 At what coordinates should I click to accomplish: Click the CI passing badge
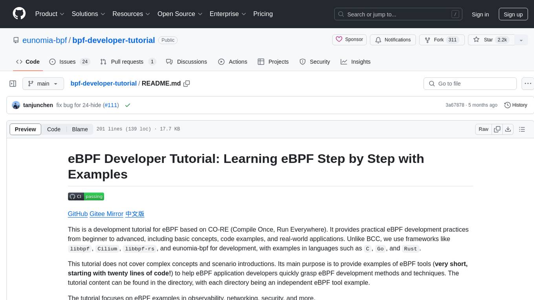coord(86,197)
